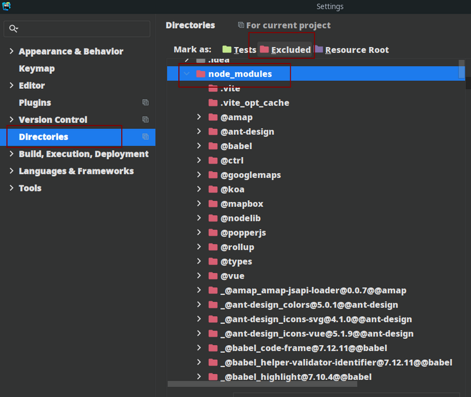Image resolution: width=471 pixels, height=397 pixels.
Task: Expand the _@babel_code-frame@7.12.11@@babel node
Action: (x=199, y=348)
